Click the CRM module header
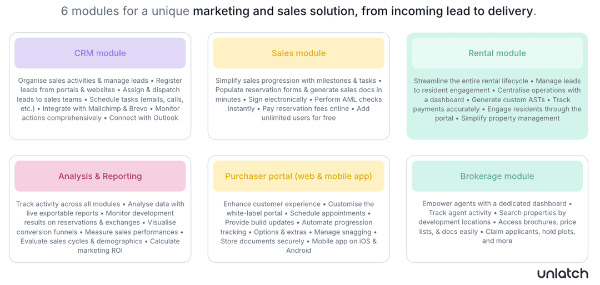This screenshot has width=600, height=285. tap(100, 53)
